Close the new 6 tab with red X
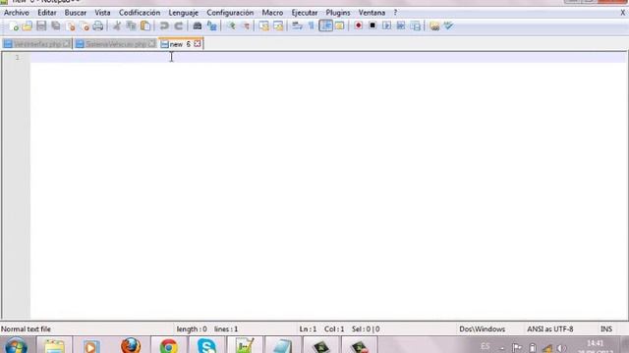 197,43
